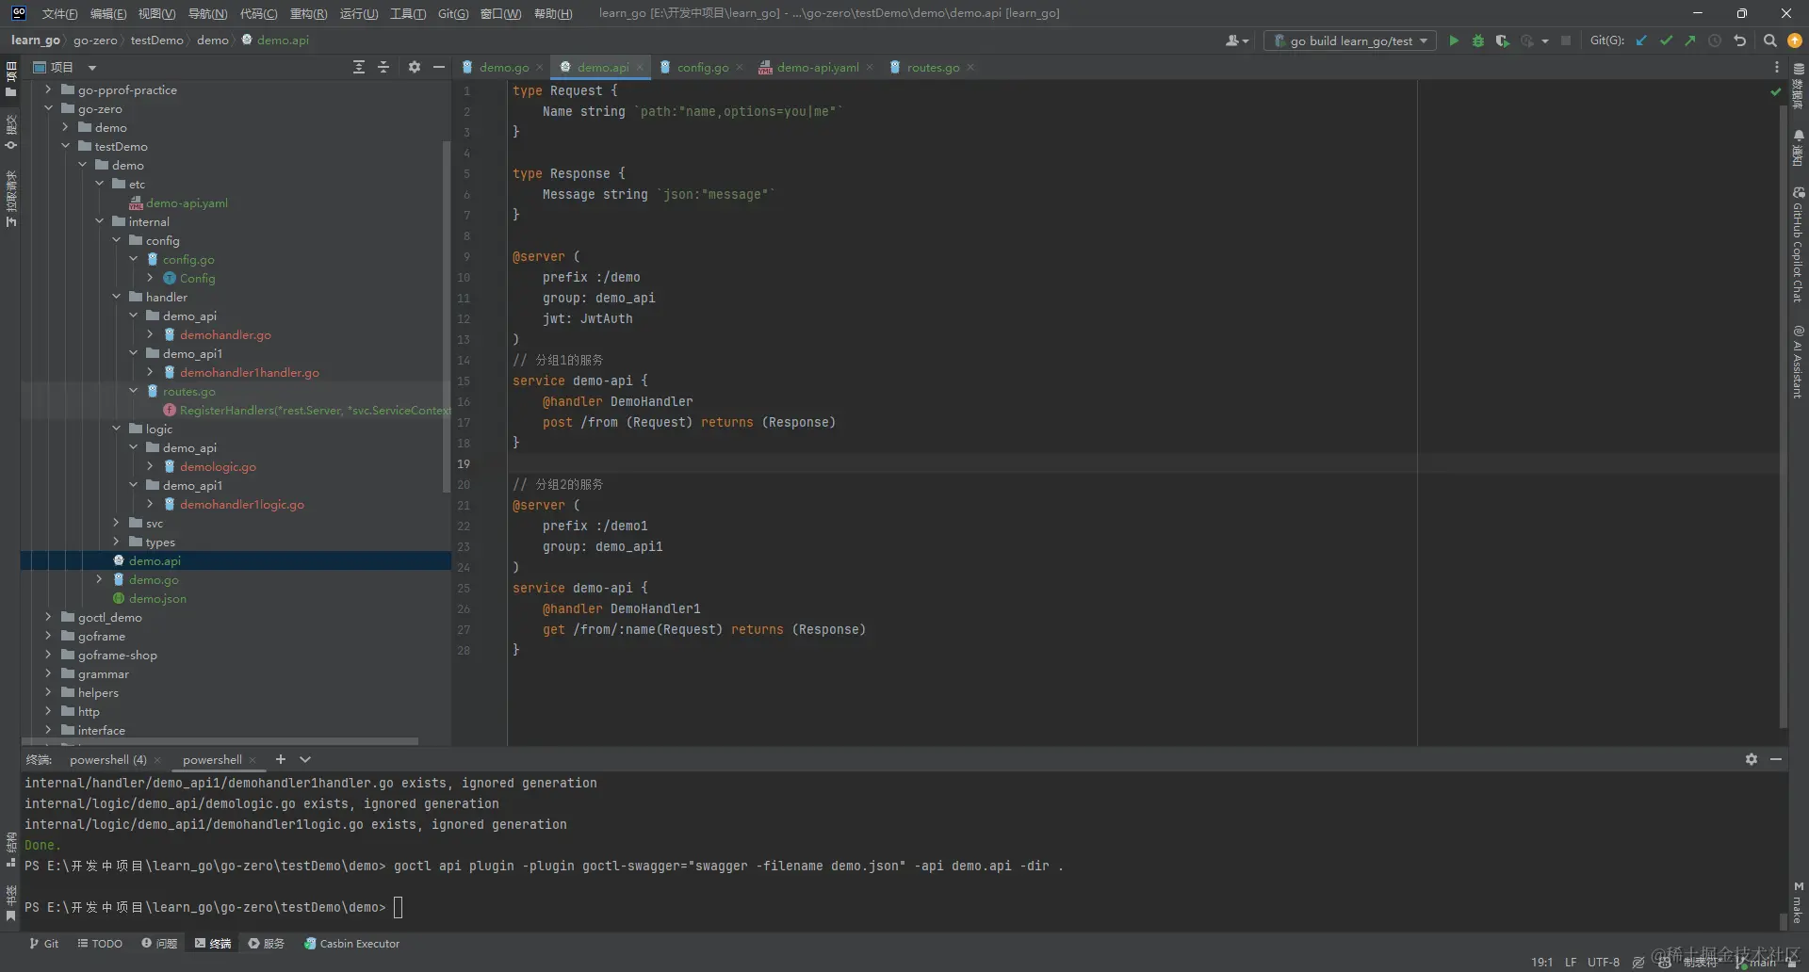Open AI Assistant side panel
Viewport: 1809px width, 972px height.
click(1798, 362)
